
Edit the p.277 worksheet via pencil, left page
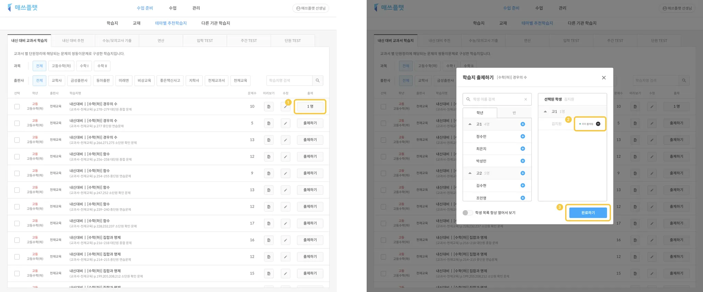285,123
